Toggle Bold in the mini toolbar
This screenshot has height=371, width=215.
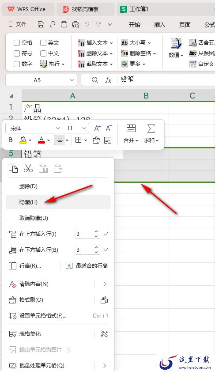[x=11, y=140]
